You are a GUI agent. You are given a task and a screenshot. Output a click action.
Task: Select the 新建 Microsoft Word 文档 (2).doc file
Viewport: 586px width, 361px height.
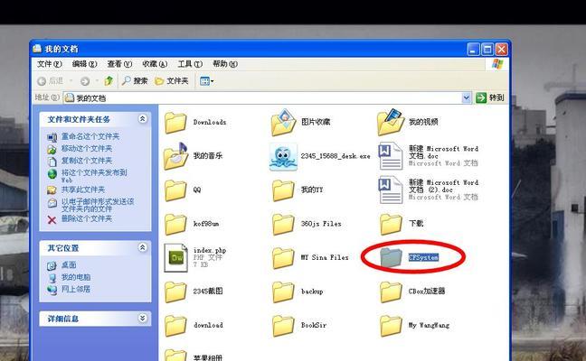pos(391,190)
